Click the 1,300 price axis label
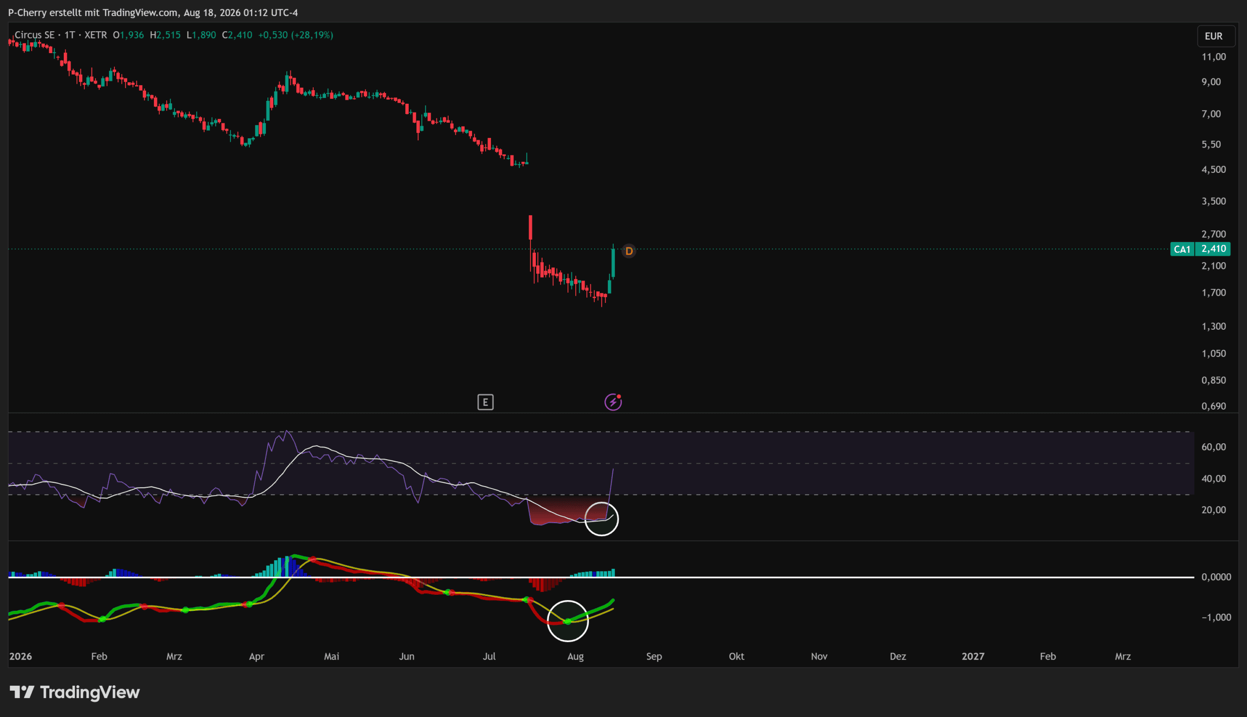The width and height of the screenshot is (1247, 717). 1213,326
